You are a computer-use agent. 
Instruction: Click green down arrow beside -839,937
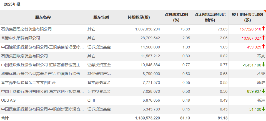(263, 91)
